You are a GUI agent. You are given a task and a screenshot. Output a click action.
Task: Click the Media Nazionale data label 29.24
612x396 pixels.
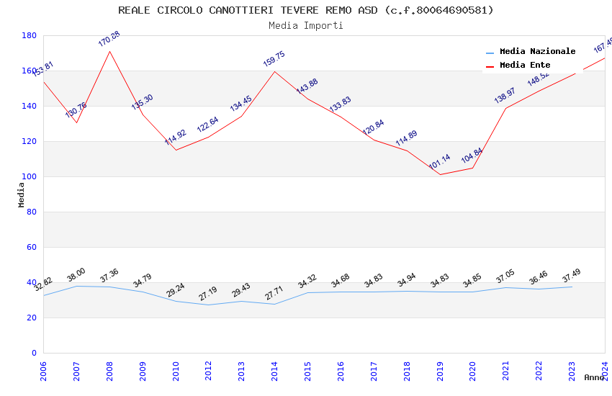[x=176, y=290]
